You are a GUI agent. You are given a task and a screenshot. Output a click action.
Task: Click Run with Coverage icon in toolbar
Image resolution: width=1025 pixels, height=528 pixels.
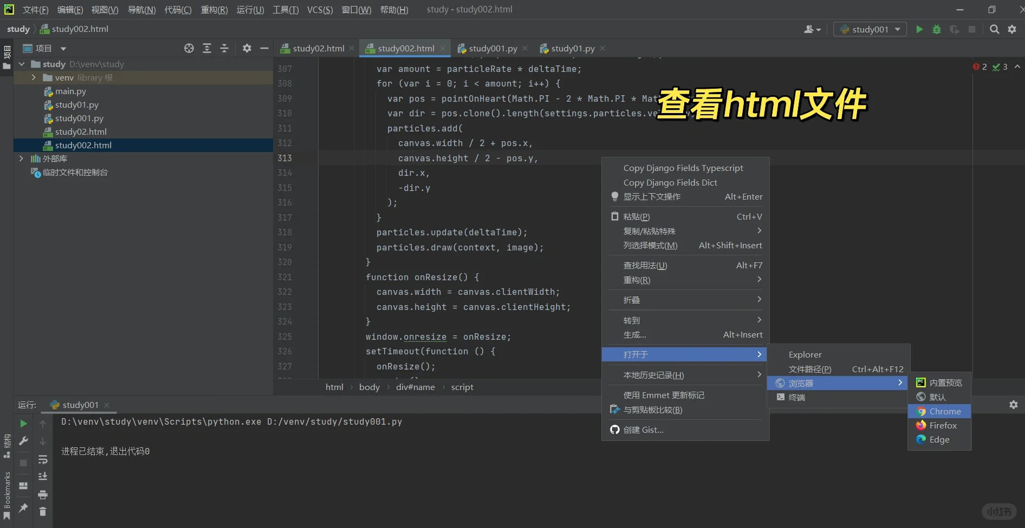point(955,29)
